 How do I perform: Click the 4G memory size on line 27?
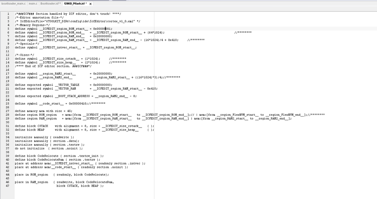coord(69,111)
